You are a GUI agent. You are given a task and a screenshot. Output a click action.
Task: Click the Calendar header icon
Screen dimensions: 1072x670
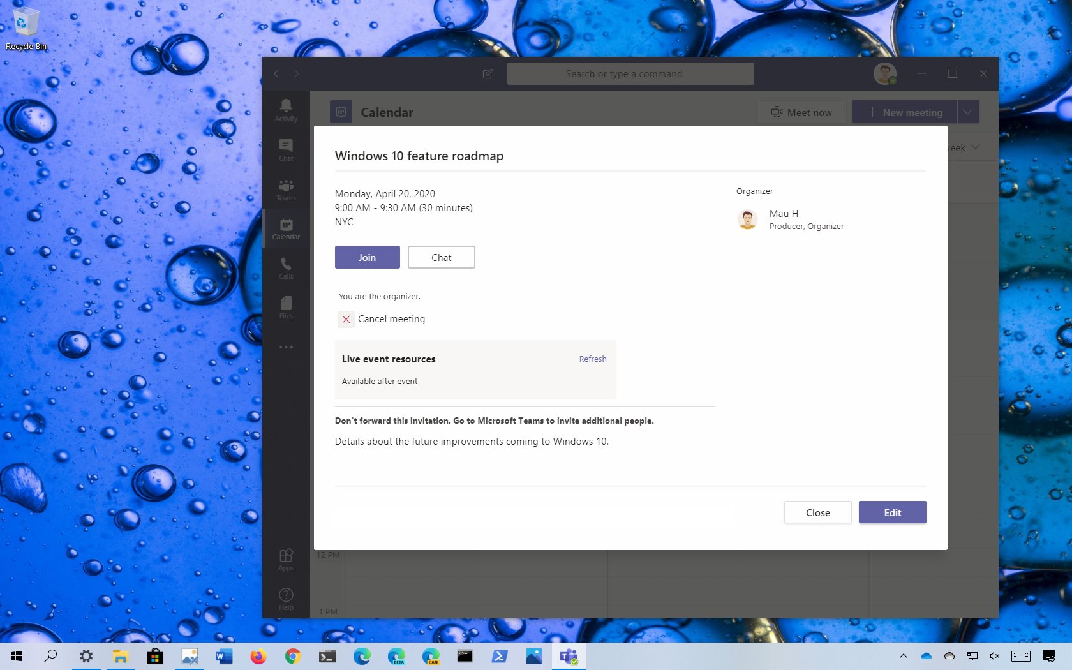click(341, 112)
